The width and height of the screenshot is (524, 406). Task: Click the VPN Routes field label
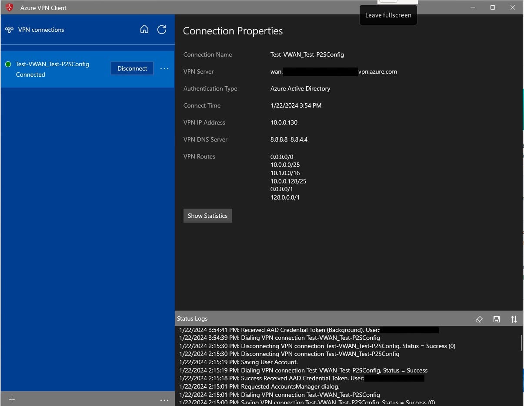click(199, 156)
